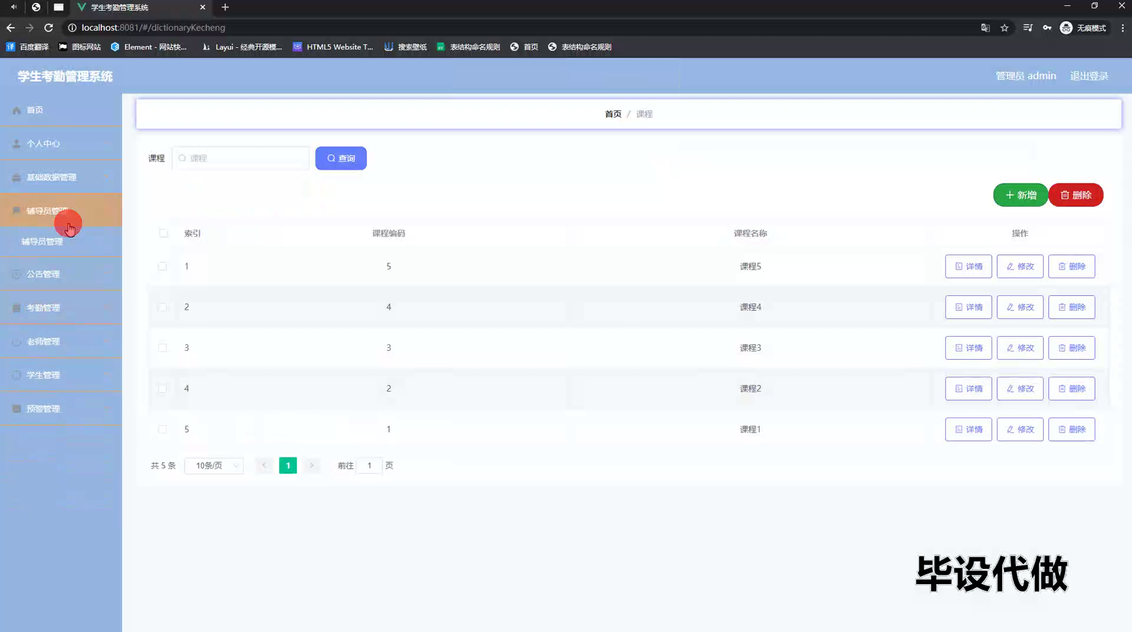Go to previous page with pagination arrow
The image size is (1132, 632).
[x=264, y=466]
